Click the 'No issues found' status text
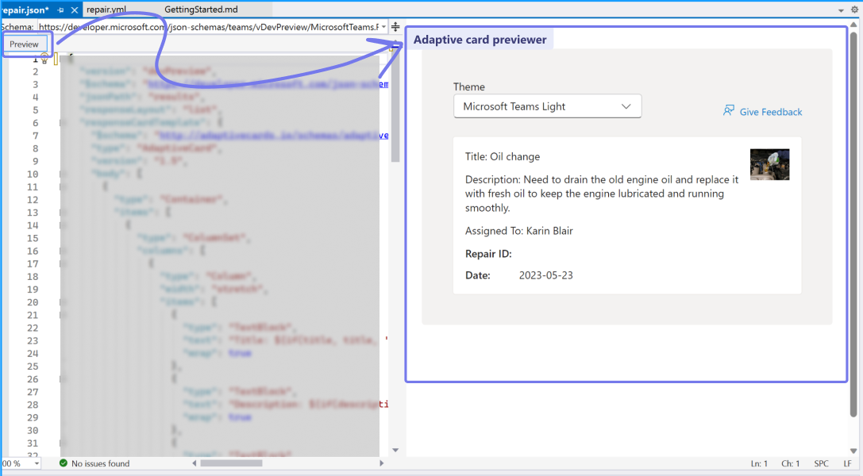 tap(100, 463)
